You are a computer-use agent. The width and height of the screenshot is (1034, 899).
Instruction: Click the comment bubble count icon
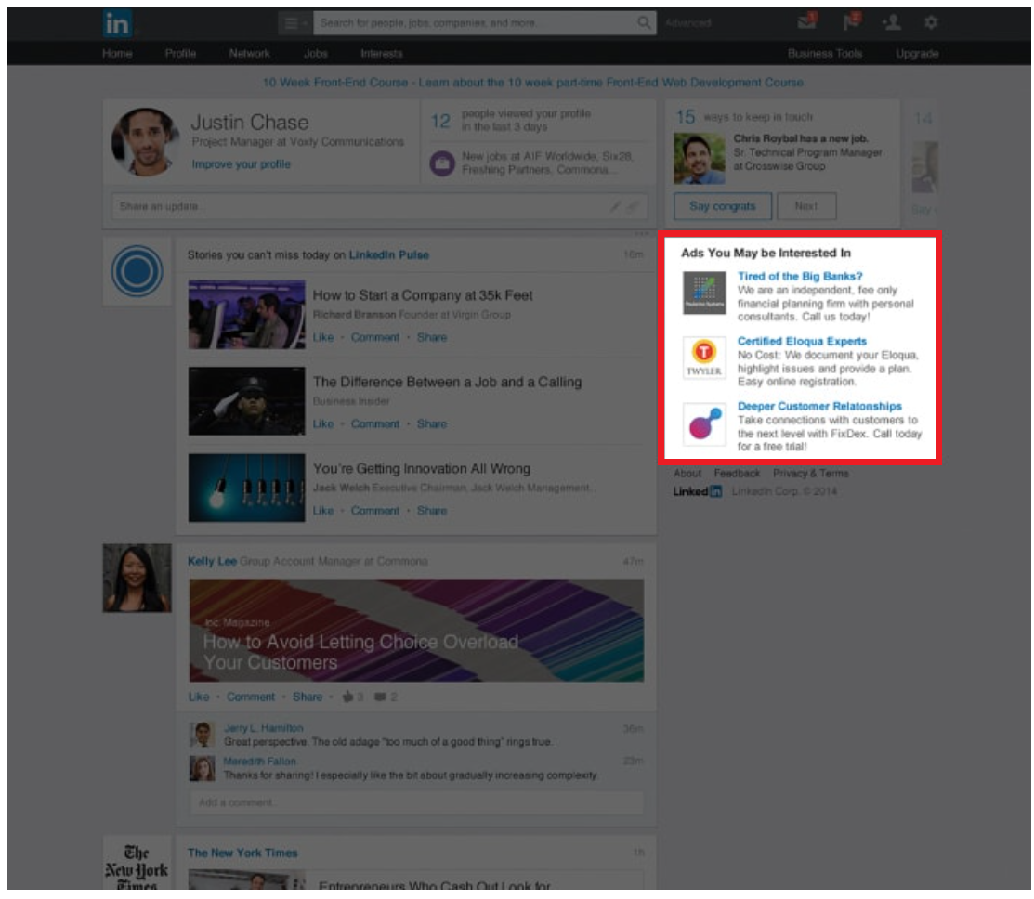click(x=380, y=697)
